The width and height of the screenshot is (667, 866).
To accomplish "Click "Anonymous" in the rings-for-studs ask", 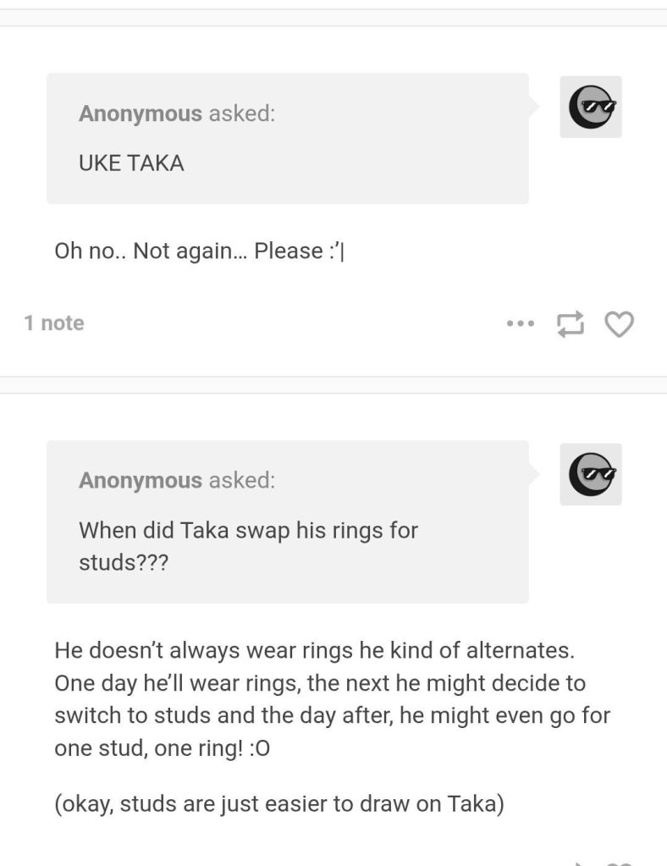I will point(141,481).
